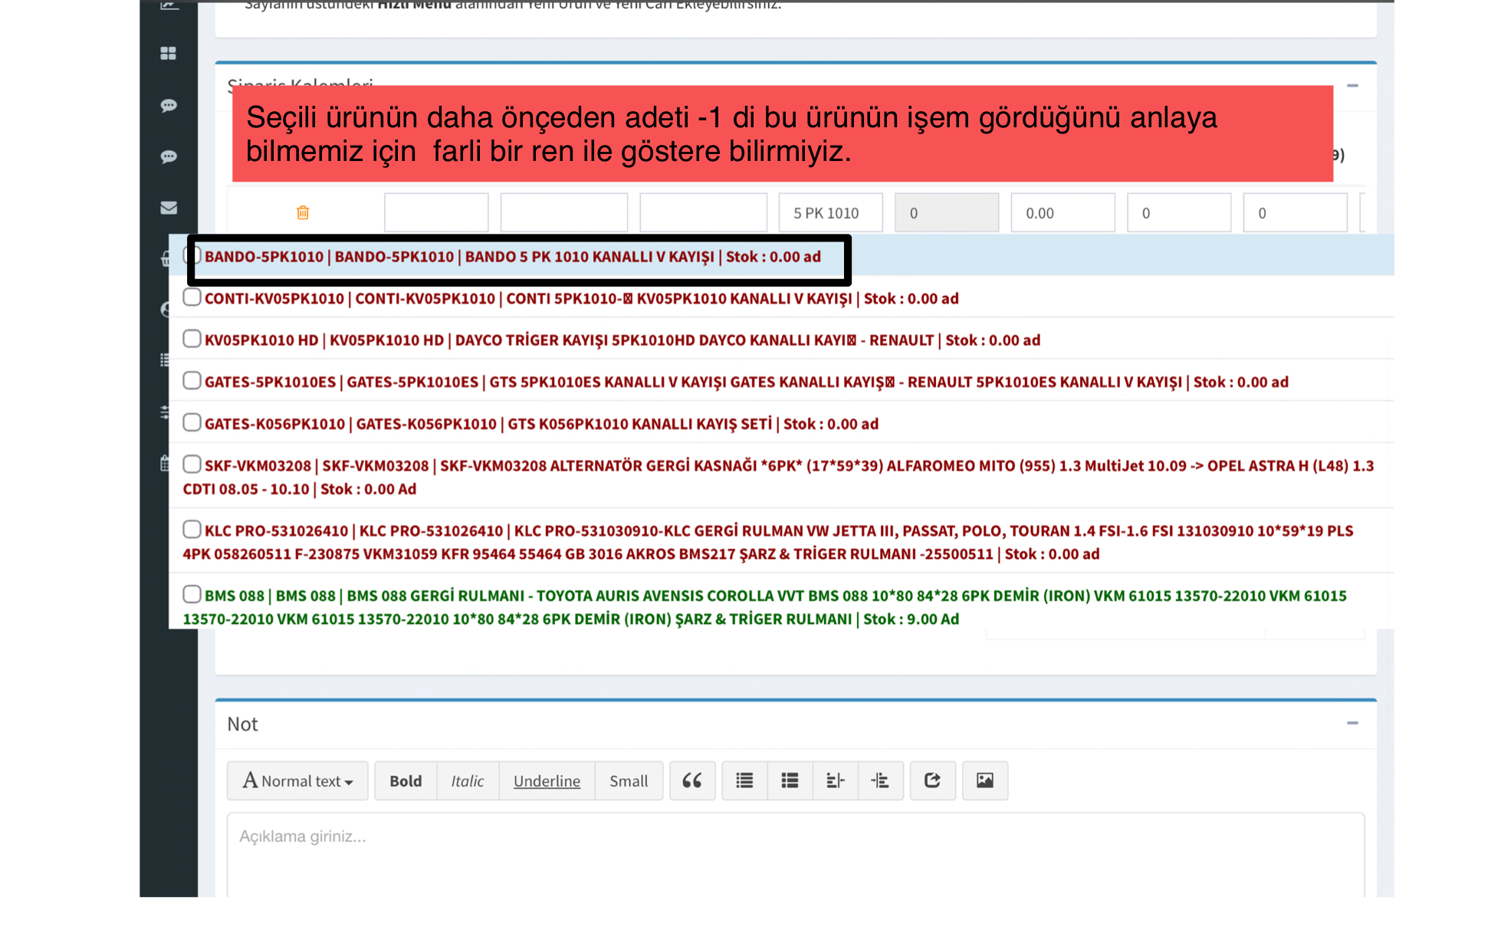
Task: Open the Normal text style dropdown
Action: pyautogui.click(x=297, y=780)
